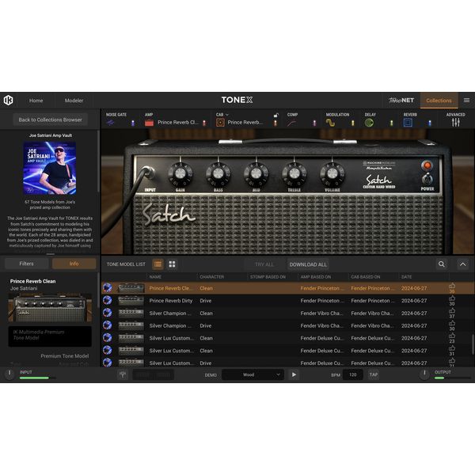
Task: Open the blue Reverb icon
Action: coord(408,123)
